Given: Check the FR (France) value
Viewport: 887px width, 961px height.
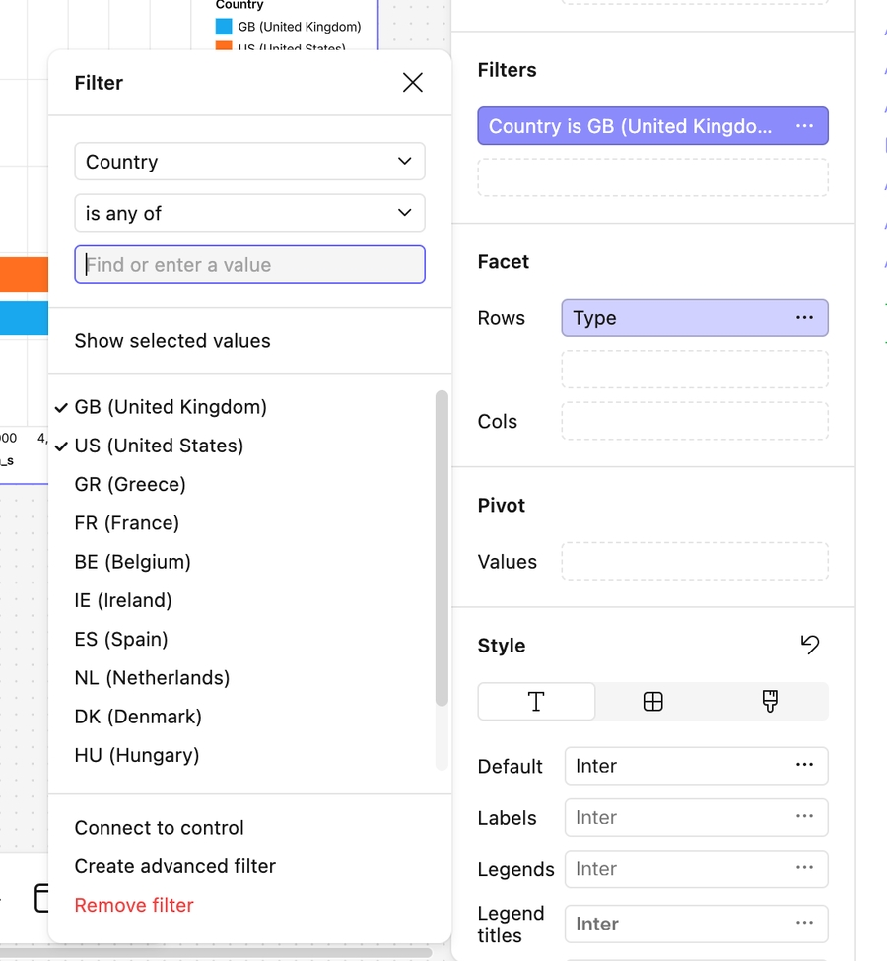Looking at the screenshot, I should click(x=127, y=523).
